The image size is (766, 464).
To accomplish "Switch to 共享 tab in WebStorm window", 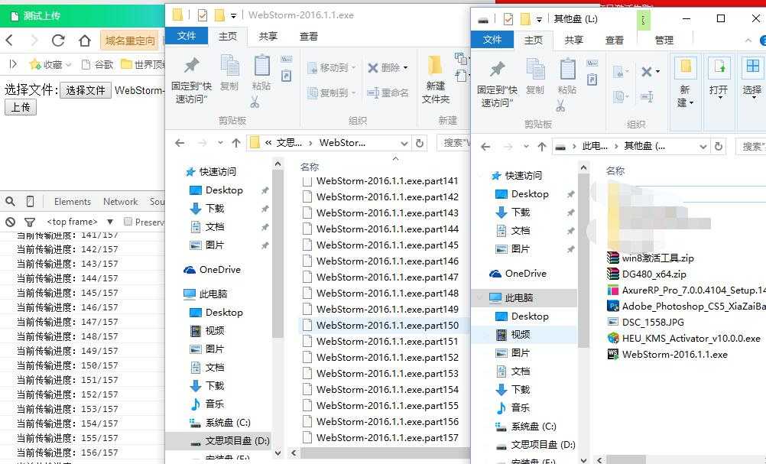I will coord(268,36).
